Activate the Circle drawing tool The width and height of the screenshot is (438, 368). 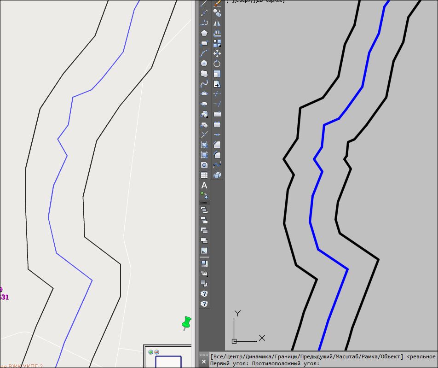[204, 64]
